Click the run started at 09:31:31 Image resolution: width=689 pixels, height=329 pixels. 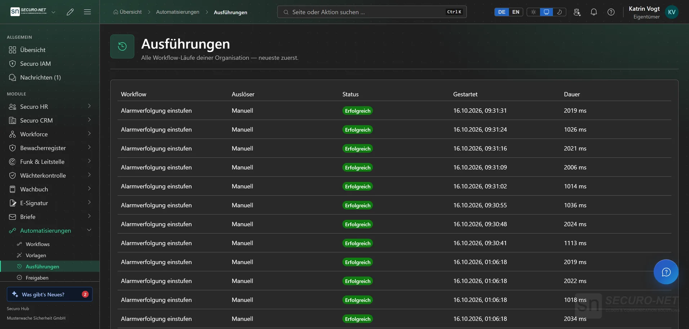pos(394,111)
